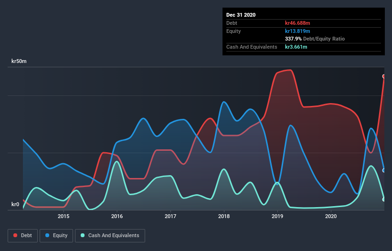Click the 2019 axis label
The width and height of the screenshot is (392, 251).
coord(277,216)
